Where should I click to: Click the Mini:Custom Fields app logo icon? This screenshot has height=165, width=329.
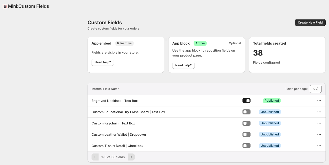pyautogui.click(x=5, y=6)
